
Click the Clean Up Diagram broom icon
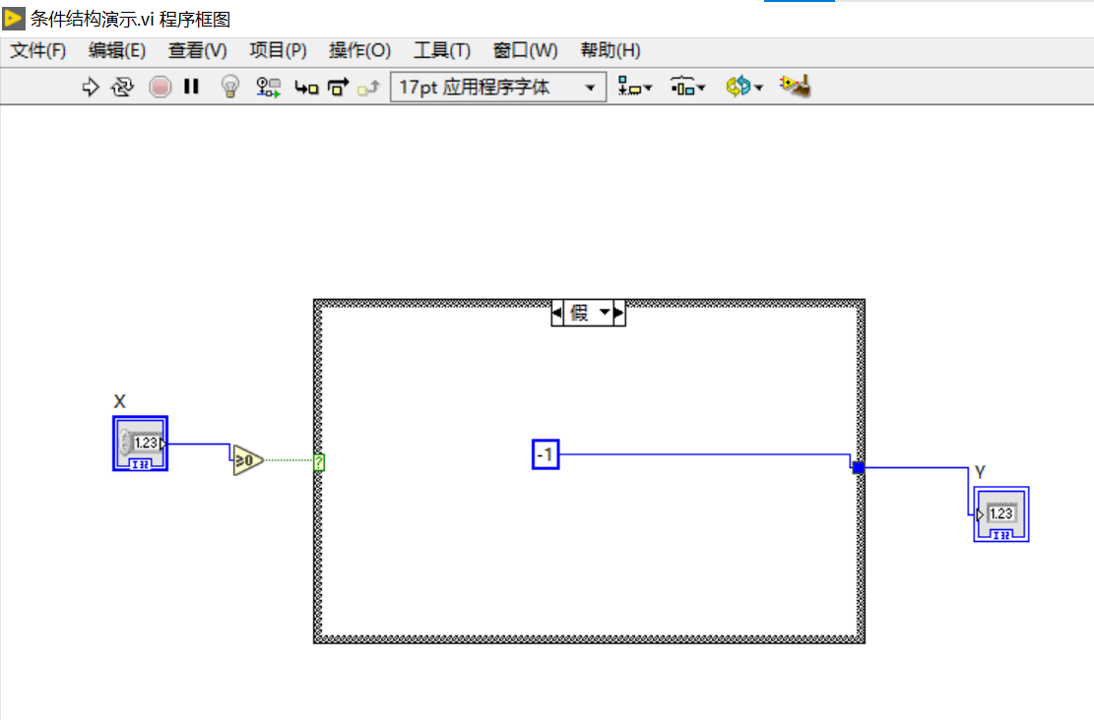click(796, 87)
